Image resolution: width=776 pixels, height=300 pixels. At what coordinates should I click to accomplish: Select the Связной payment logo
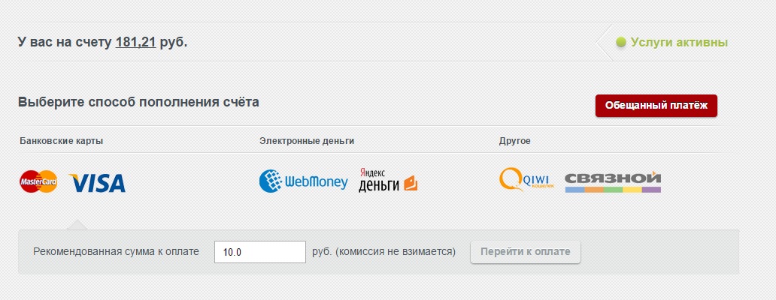(613, 182)
